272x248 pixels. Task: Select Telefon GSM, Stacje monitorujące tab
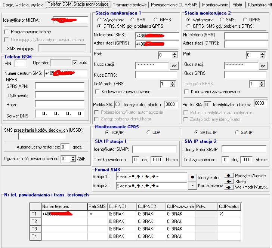tap(78, 4)
